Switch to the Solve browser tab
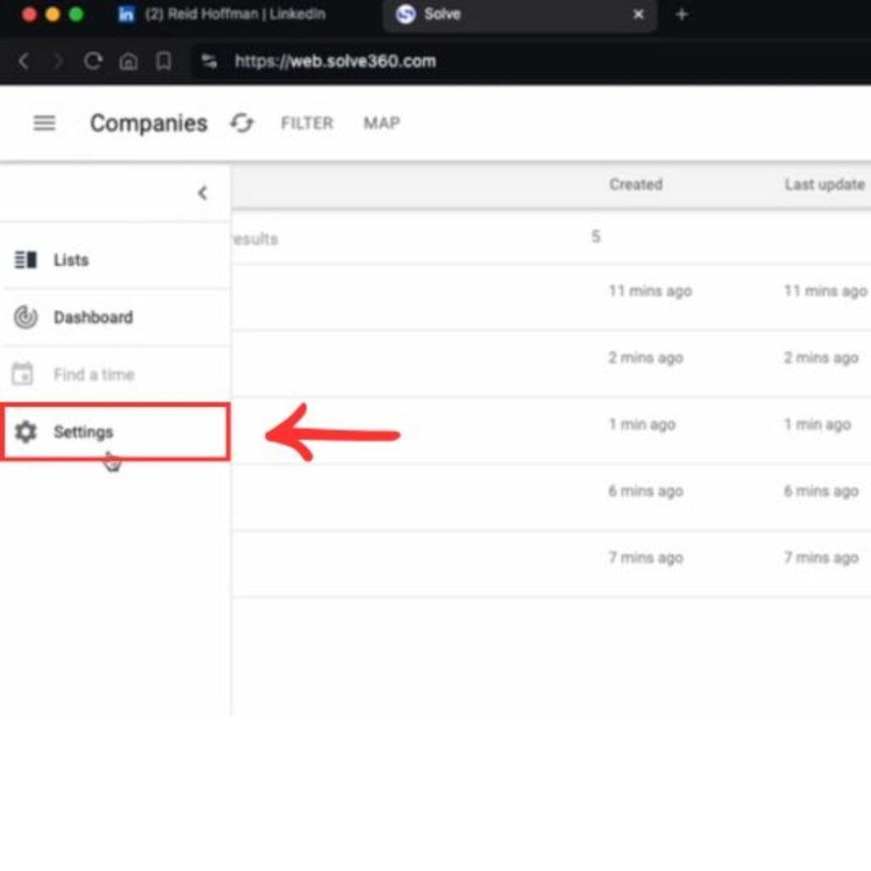The image size is (871, 871). click(x=520, y=14)
